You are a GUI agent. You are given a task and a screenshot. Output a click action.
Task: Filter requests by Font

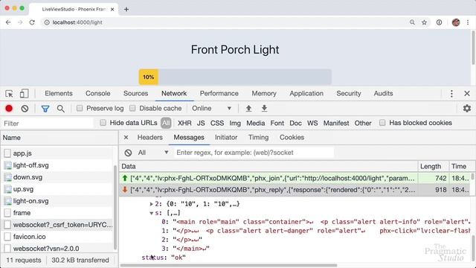pyautogui.click(x=277, y=123)
